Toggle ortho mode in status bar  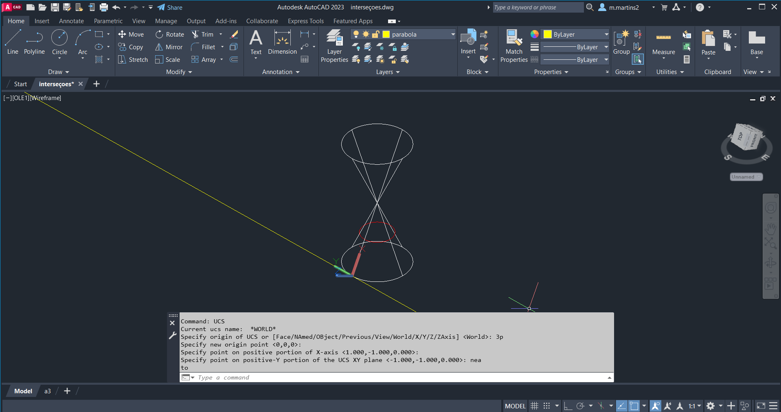click(x=568, y=406)
